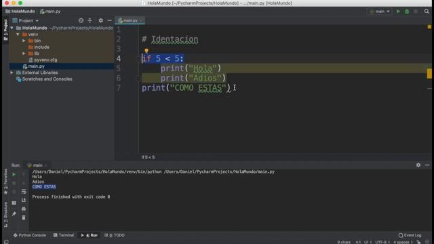Close the main.py editor tab

(x=141, y=20)
